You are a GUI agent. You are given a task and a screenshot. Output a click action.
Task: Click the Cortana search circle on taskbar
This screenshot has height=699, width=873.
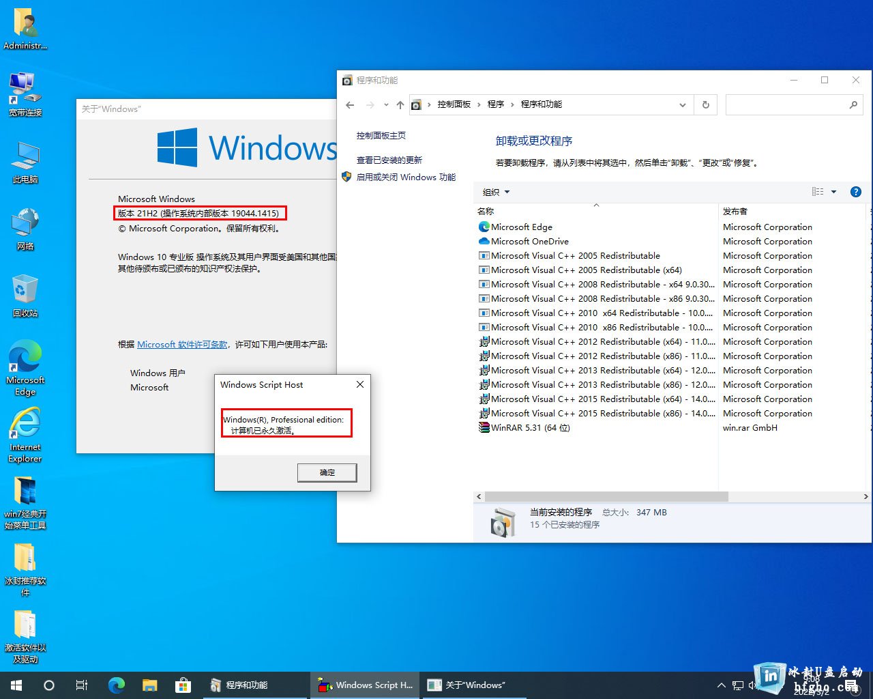pyautogui.click(x=49, y=685)
